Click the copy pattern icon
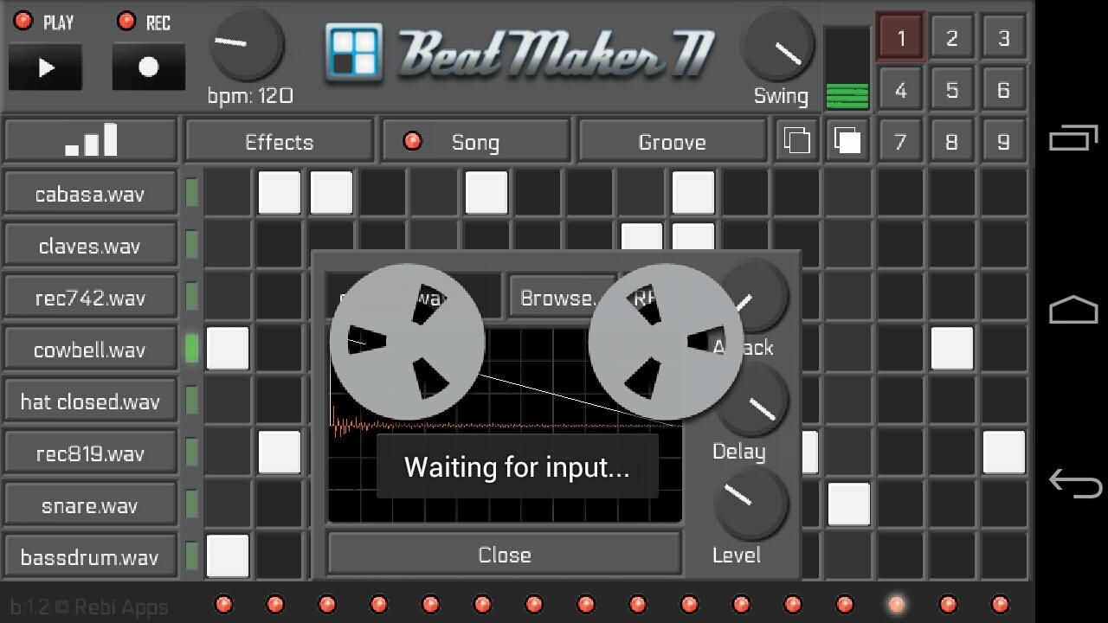The height and width of the screenshot is (623, 1108). [x=796, y=140]
